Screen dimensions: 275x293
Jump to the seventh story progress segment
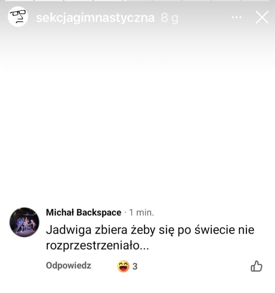196,1
